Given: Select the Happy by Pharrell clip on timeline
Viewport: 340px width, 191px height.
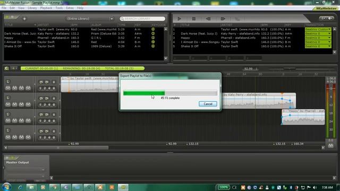Looking at the screenshot, I should click(303, 117).
